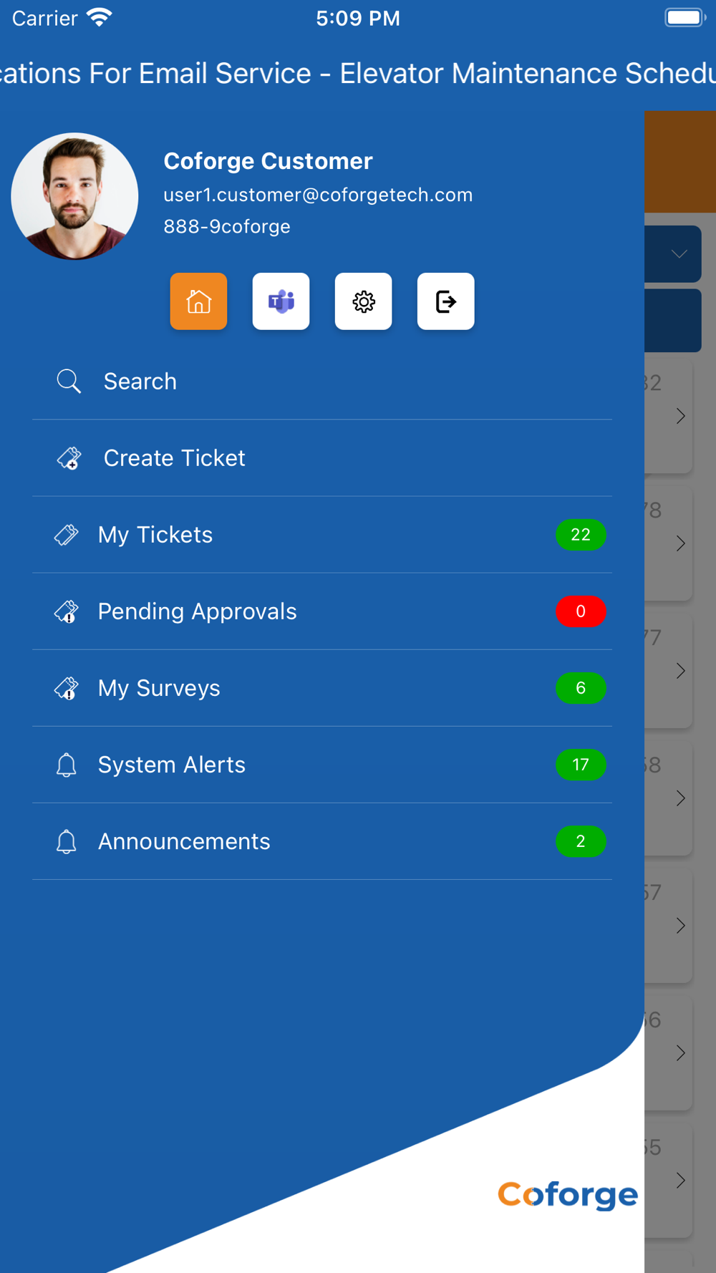Tap the green 22 tickets badge
Image resolution: width=716 pixels, height=1273 pixels.
point(581,535)
